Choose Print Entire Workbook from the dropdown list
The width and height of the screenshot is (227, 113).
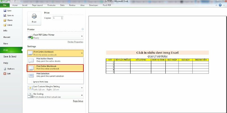55,68
